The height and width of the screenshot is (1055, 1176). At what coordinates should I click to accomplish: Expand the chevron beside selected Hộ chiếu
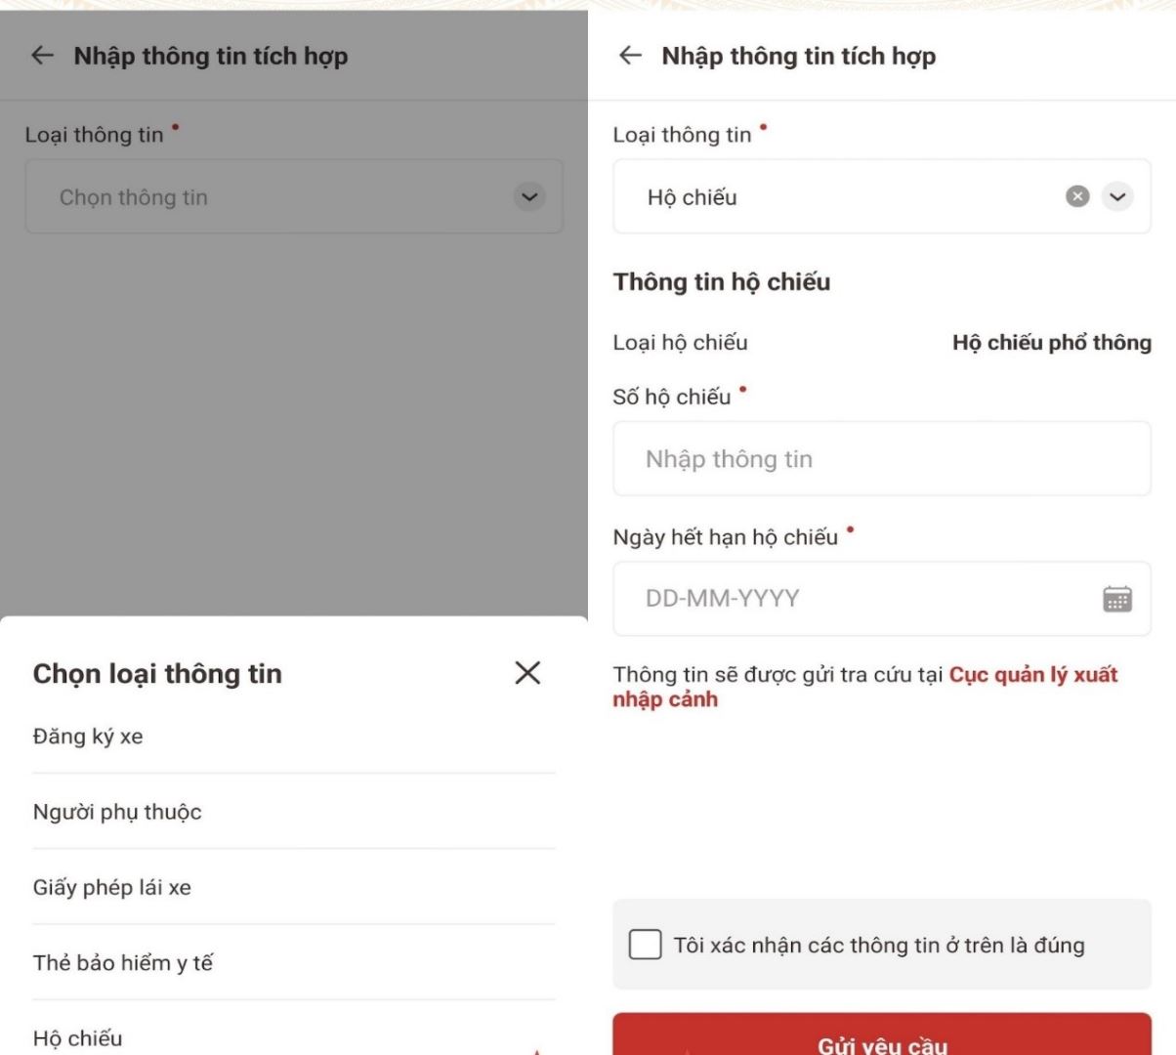1117,196
